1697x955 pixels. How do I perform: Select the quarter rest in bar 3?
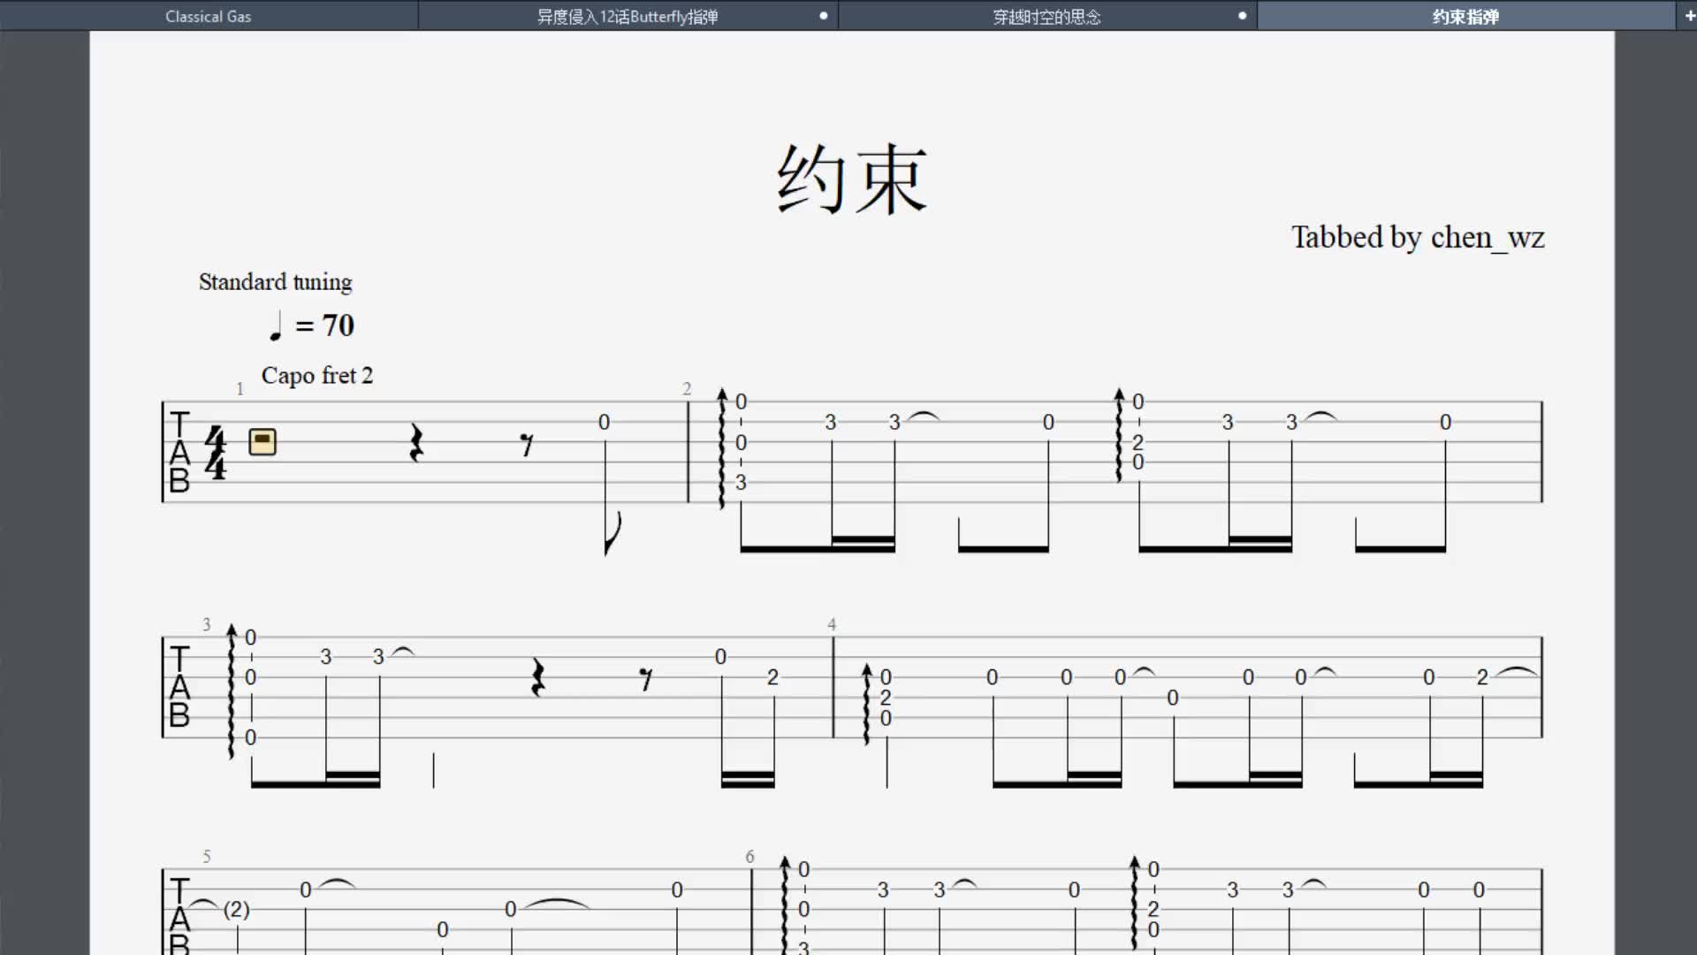coord(537,677)
